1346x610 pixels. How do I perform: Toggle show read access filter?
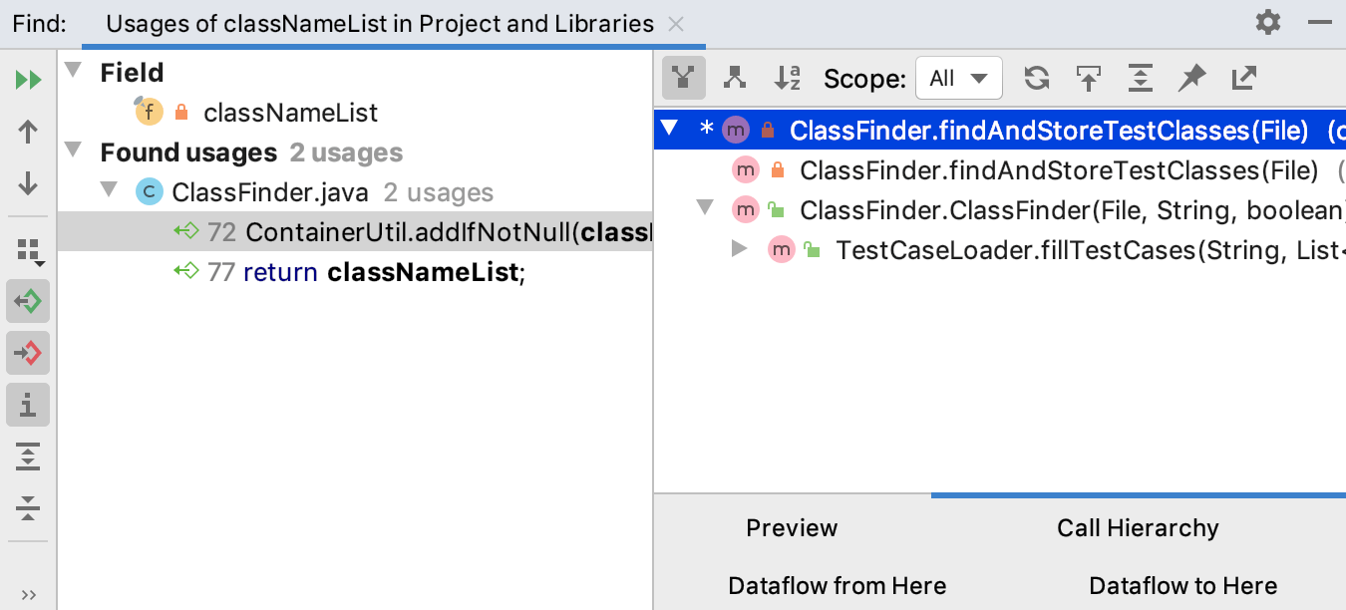pos(28,301)
